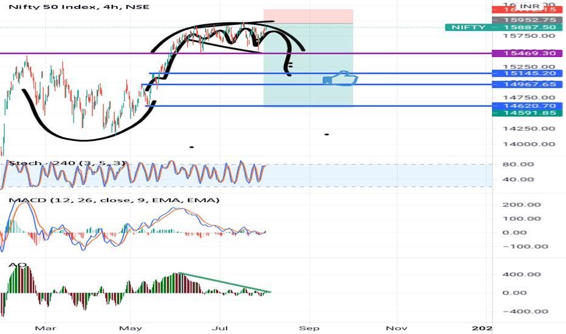This screenshot has height=334, width=566.
Task: Select the MACD (12, 26, close, 9, EMA, EMA) label
Action: pos(114,200)
